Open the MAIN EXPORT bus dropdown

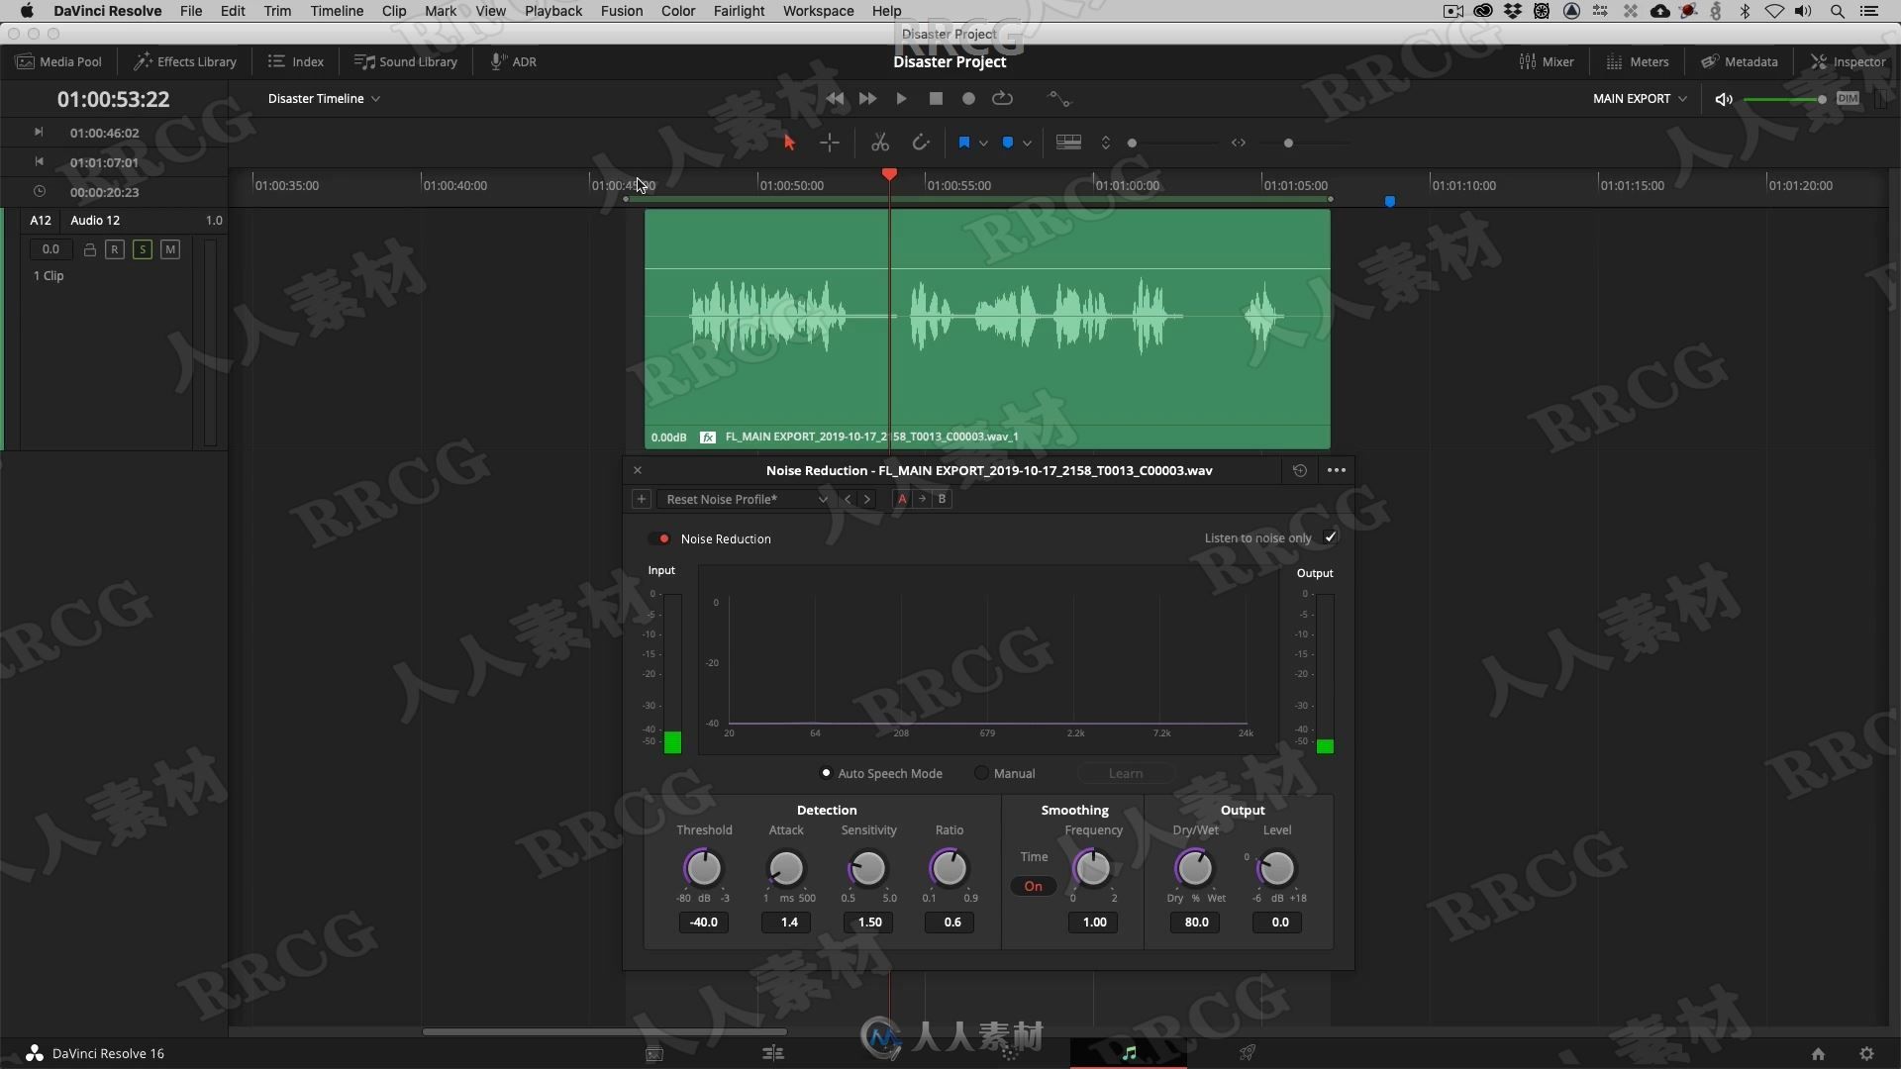[1640, 98]
